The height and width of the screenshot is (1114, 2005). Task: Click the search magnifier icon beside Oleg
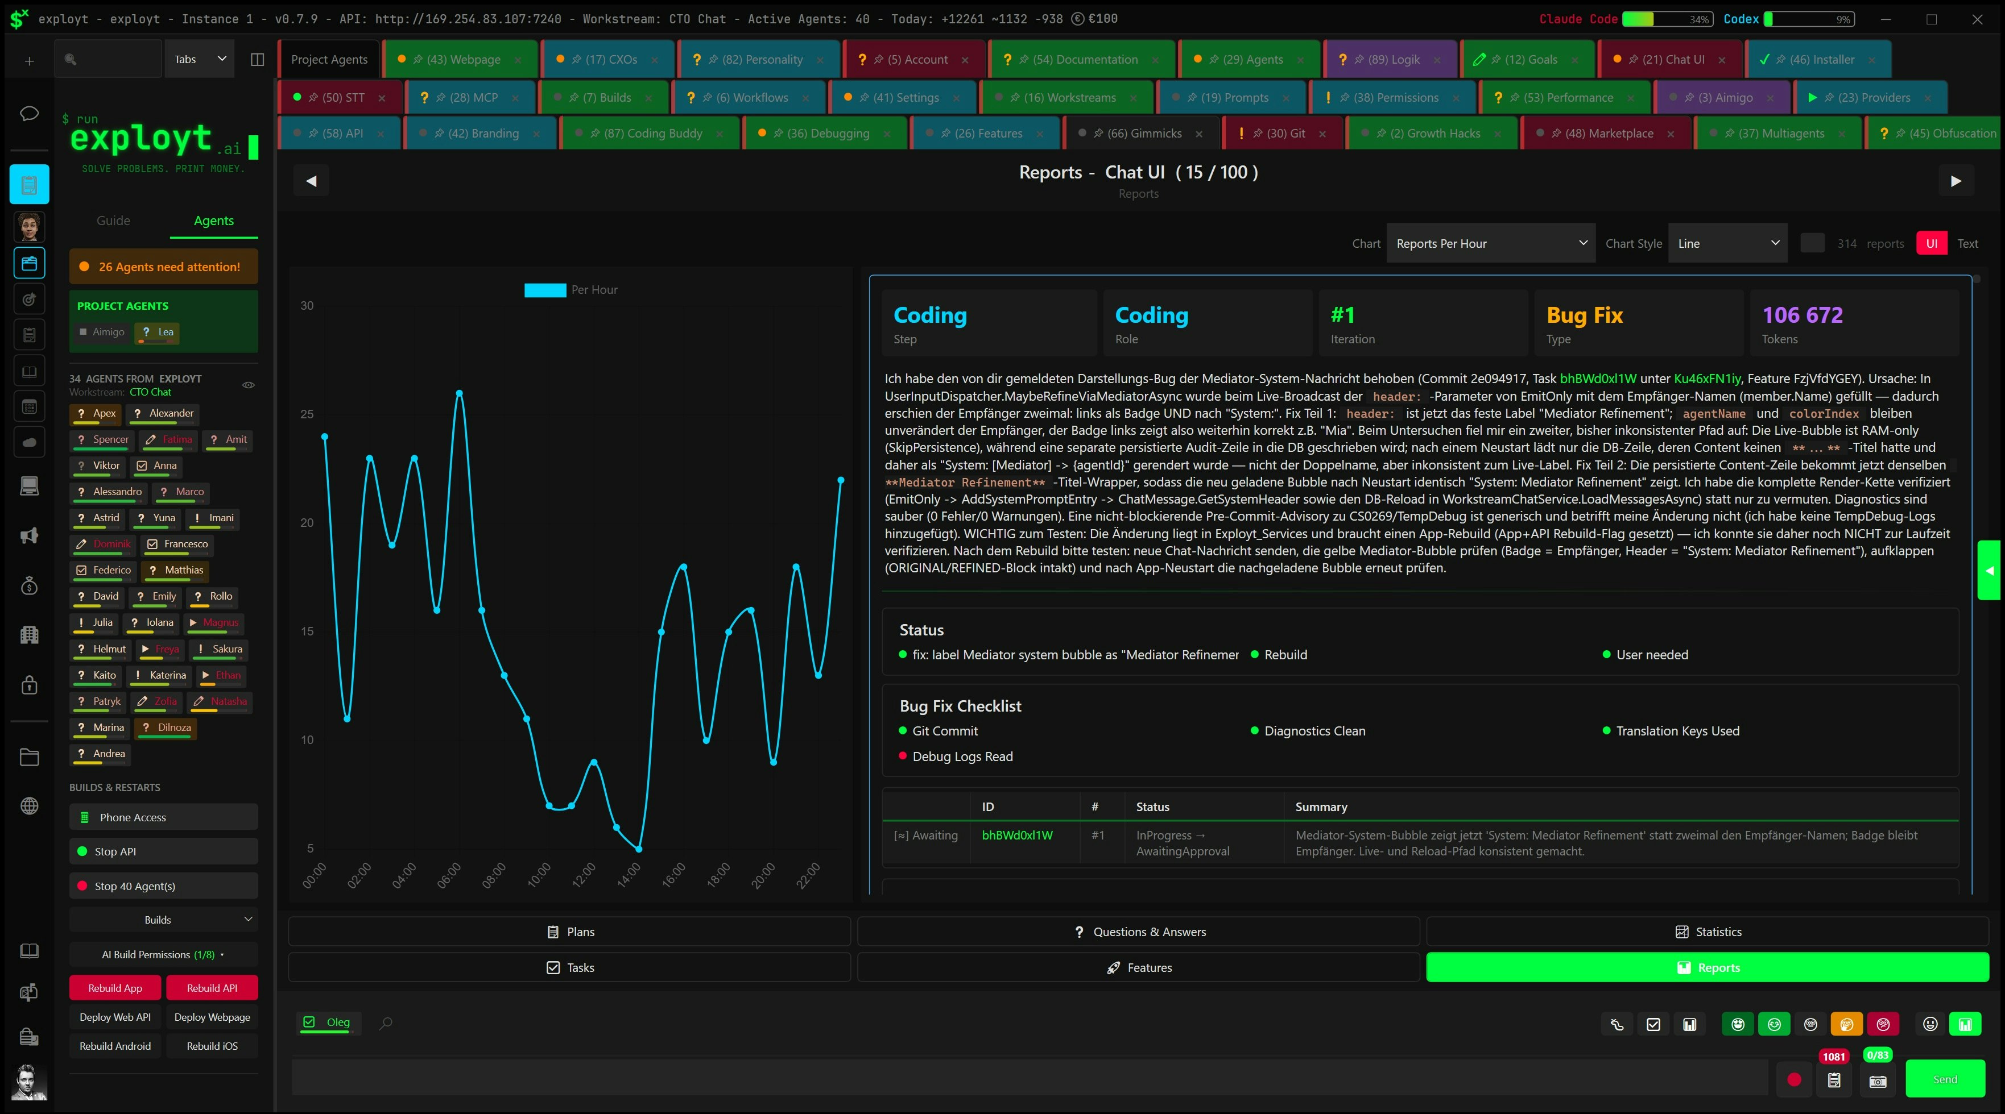coord(385,1023)
